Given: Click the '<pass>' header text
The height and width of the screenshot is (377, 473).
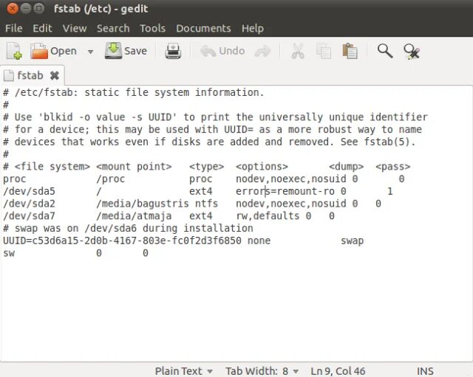Looking at the screenshot, I should [392, 167].
